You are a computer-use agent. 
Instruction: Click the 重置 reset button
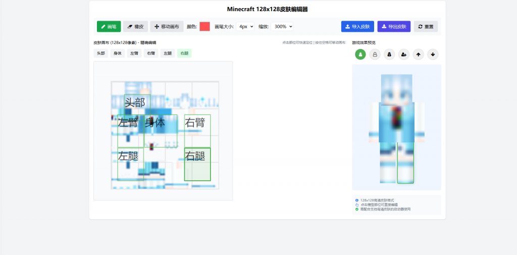point(426,26)
